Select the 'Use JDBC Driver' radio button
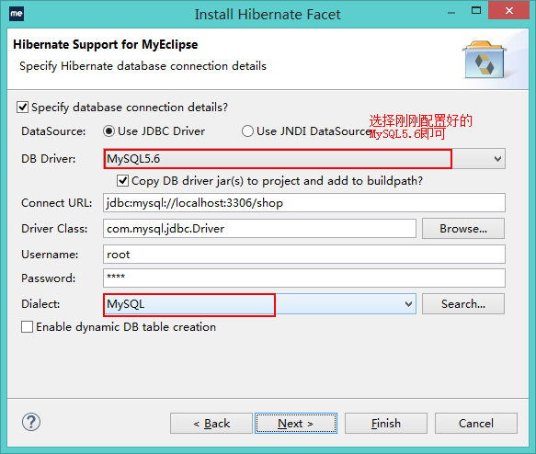Screen dimensions: 536x454 [108, 131]
